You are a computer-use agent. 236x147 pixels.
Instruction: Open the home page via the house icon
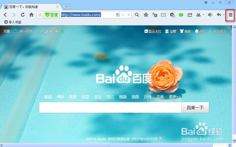pos(31,15)
